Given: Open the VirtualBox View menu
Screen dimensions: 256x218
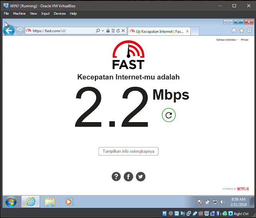Looking at the screenshot, I should pos(34,14).
